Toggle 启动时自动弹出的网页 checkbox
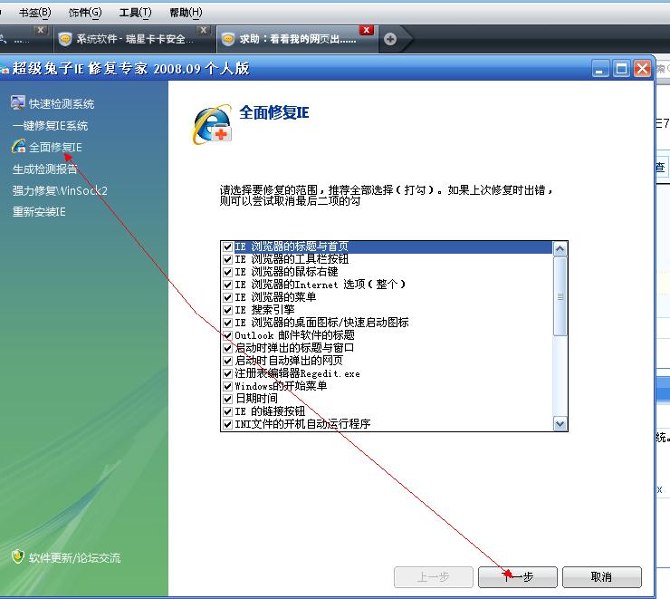Screen dimensions: 670x599 228,361
